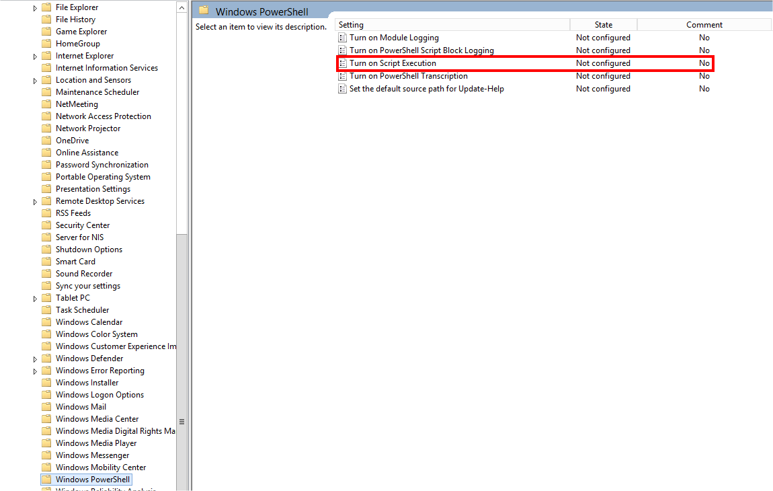Click the Windows Calendar folder icon
Viewport: 773px width, 491px height.
(46, 322)
